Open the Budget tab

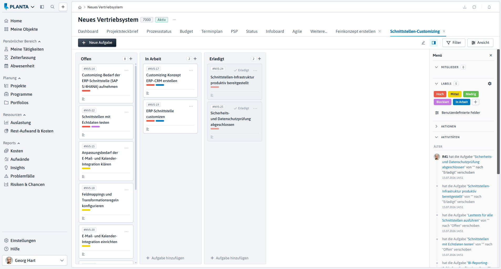pyautogui.click(x=186, y=31)
